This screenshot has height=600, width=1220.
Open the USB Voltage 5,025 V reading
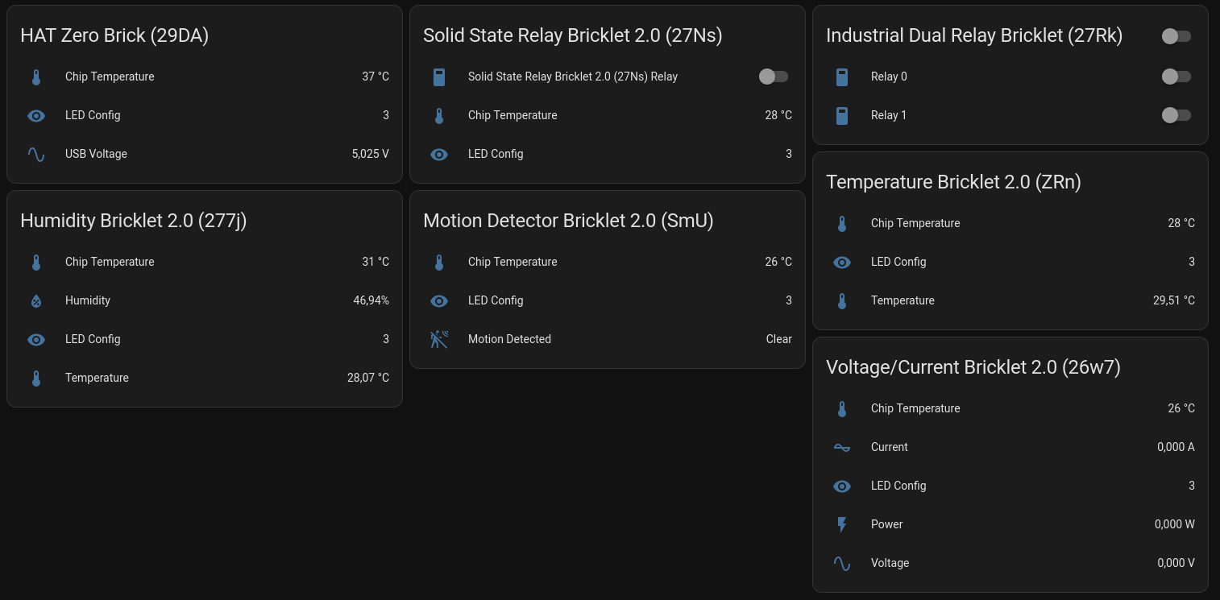tap(370, 154)
